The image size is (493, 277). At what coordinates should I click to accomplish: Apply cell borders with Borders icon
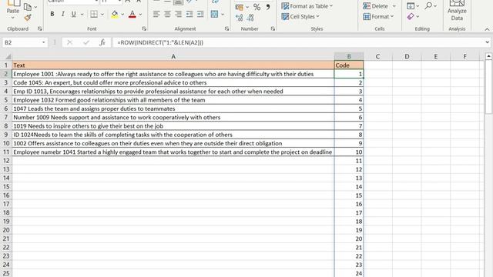point(94,14)
